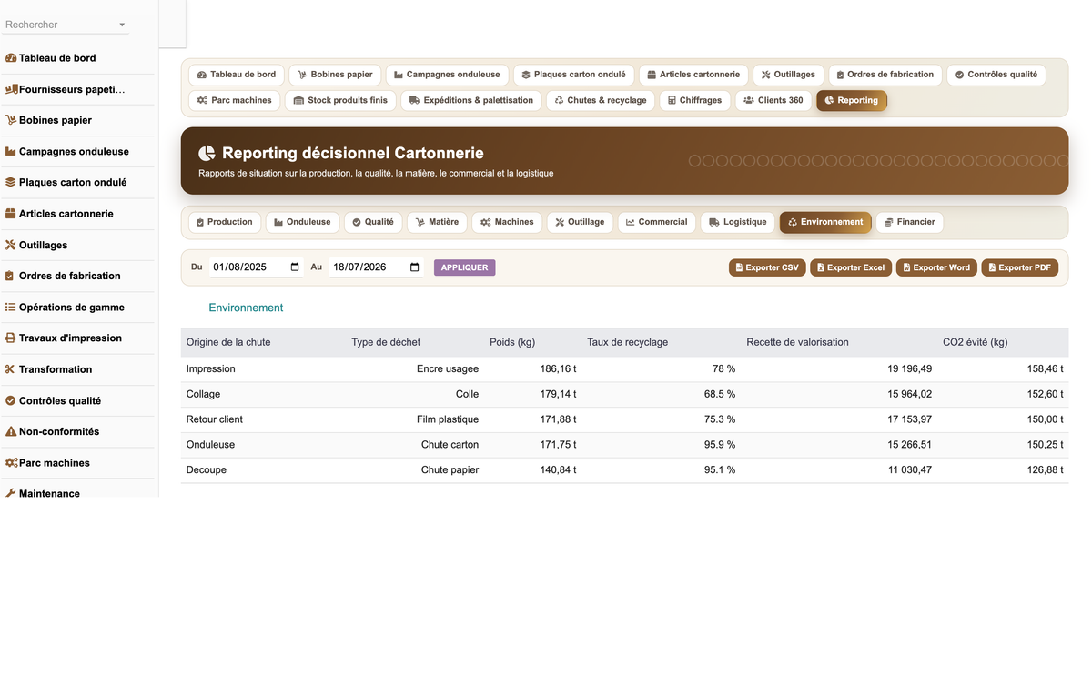This screenshot has height=676, width=1092.
Task: Click Exporter Word button
Action: click(x=936, y=267)
